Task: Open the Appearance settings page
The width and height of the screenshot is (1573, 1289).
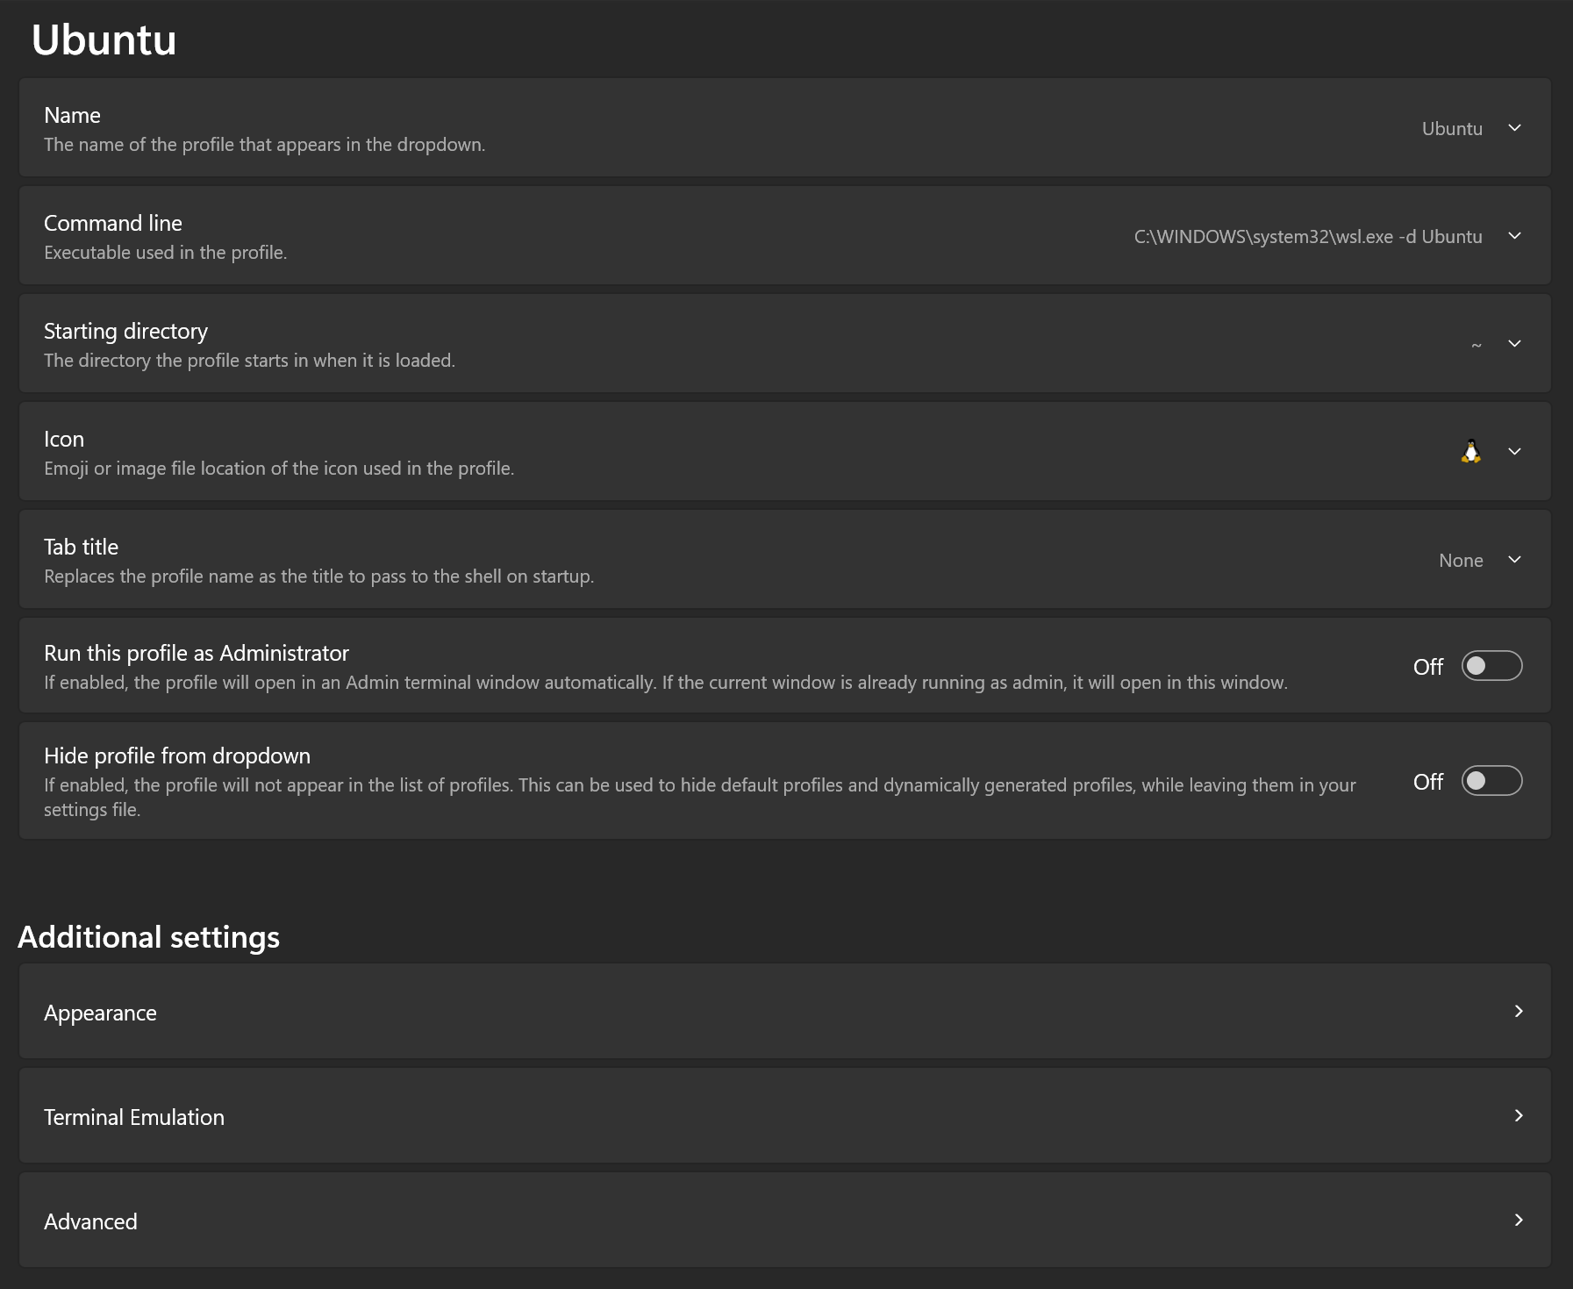Action: coord(100,1013)
